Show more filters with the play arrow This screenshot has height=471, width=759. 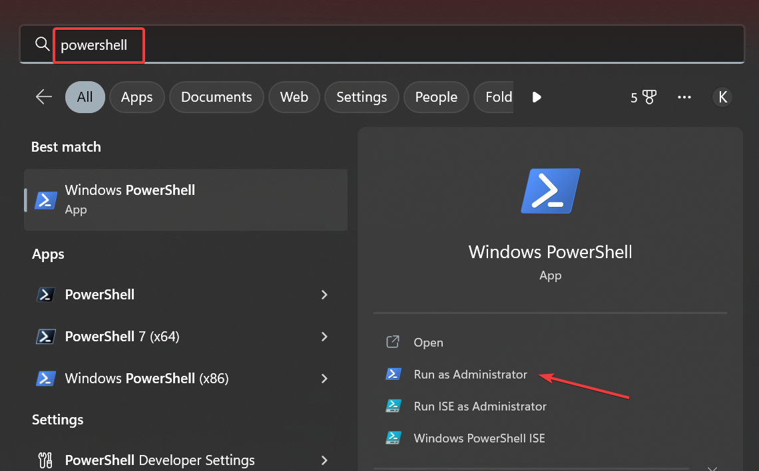coord(537,97)
